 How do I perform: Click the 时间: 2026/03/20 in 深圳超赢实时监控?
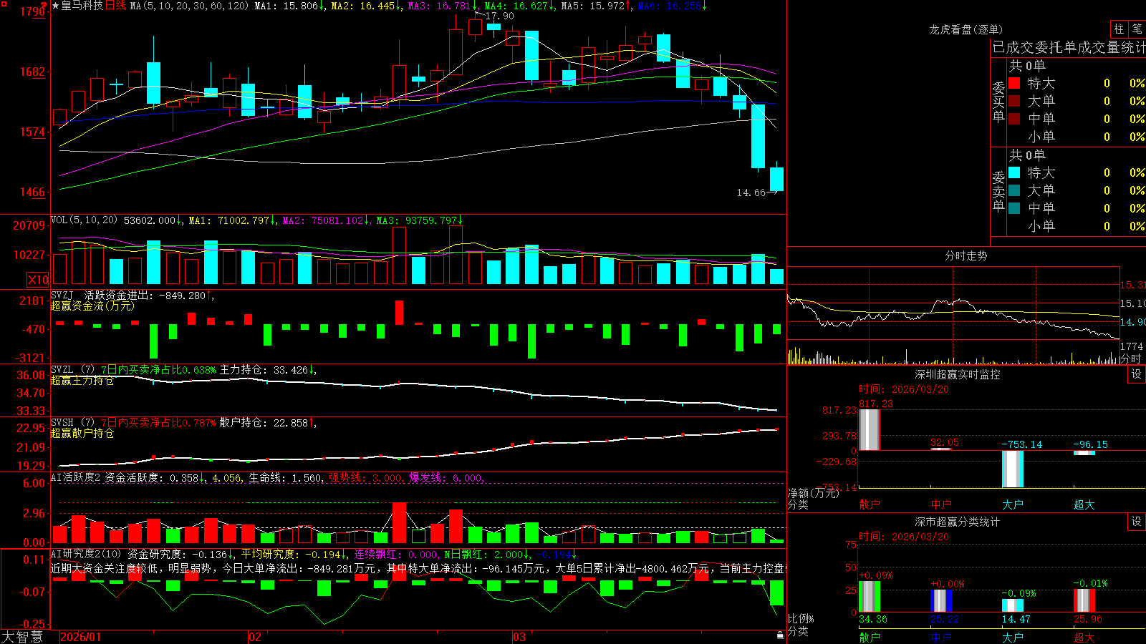click(x=904, y=389)
